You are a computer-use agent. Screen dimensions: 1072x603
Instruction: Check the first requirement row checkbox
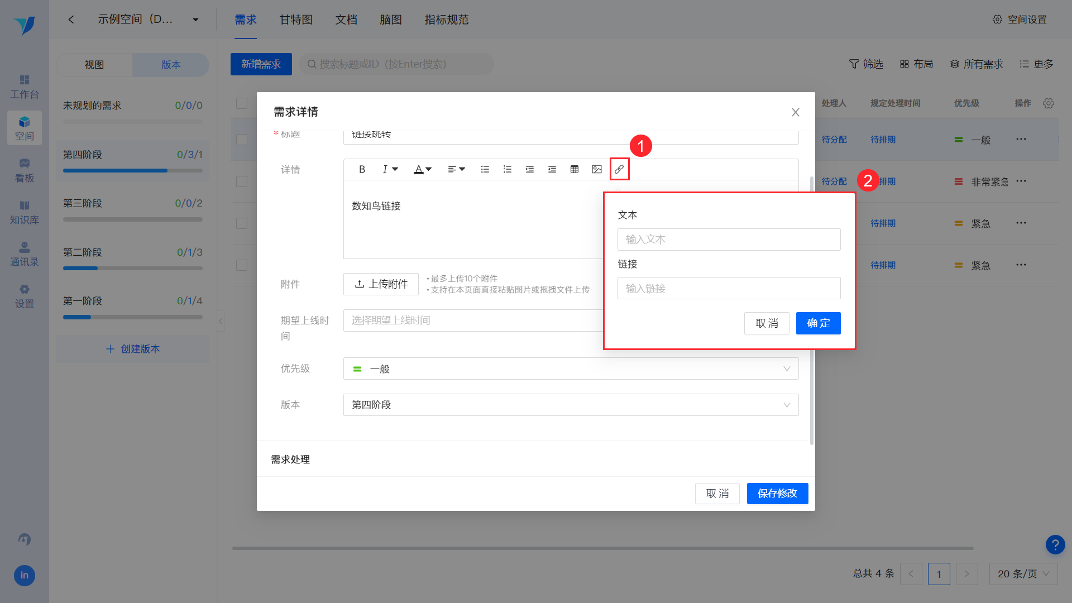coord(242,140)
